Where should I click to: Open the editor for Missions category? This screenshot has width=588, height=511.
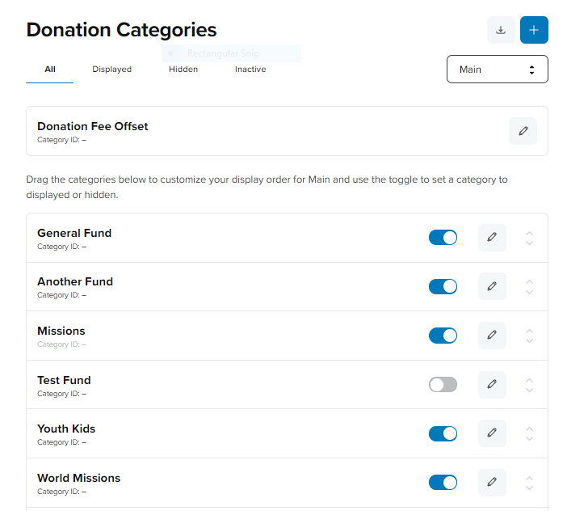pyautogui.click(x=492, y=336)
